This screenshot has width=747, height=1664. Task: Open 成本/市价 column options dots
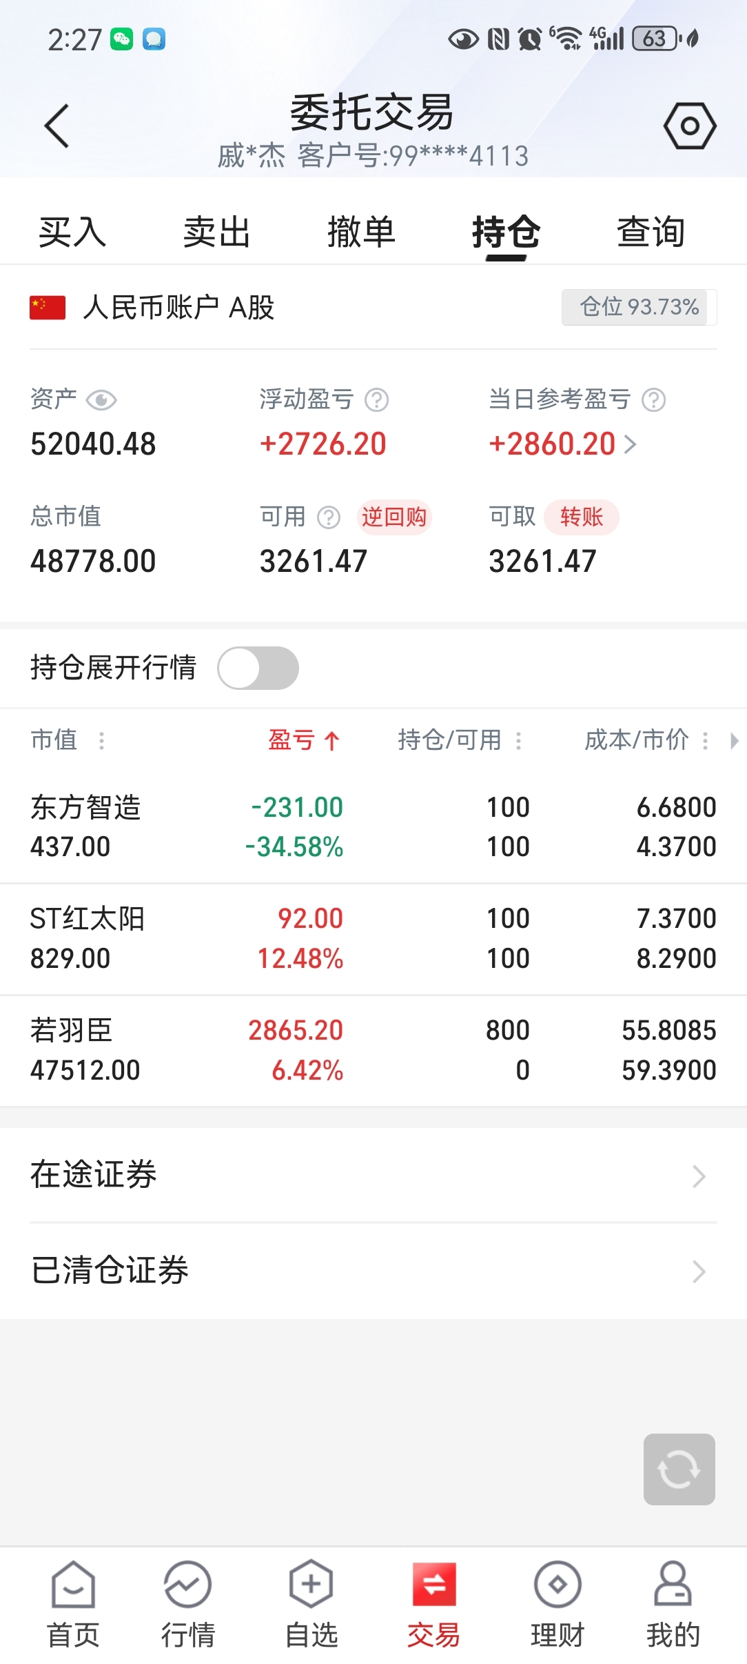coord(704,741)
